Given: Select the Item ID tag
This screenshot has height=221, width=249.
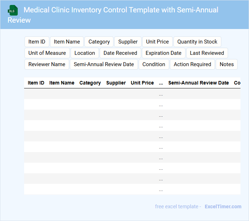Looking at the screenshot, I should pos(37,42).
